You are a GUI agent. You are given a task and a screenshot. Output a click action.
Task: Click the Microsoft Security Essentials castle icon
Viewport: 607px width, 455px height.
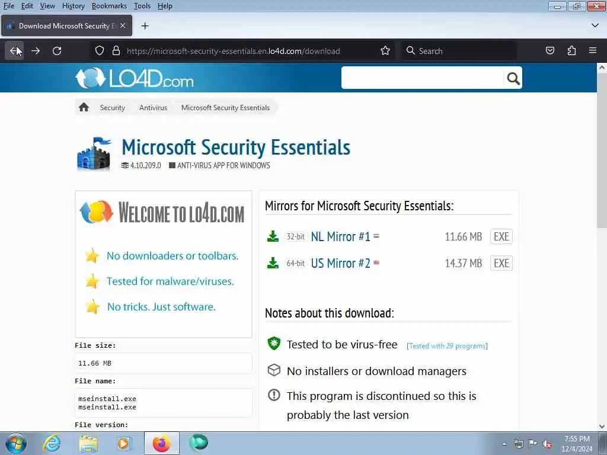point(94,154)
